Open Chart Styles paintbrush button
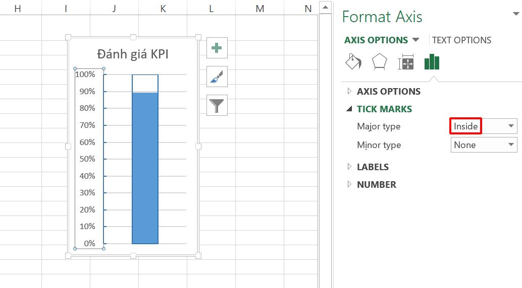 click(217, 77)
